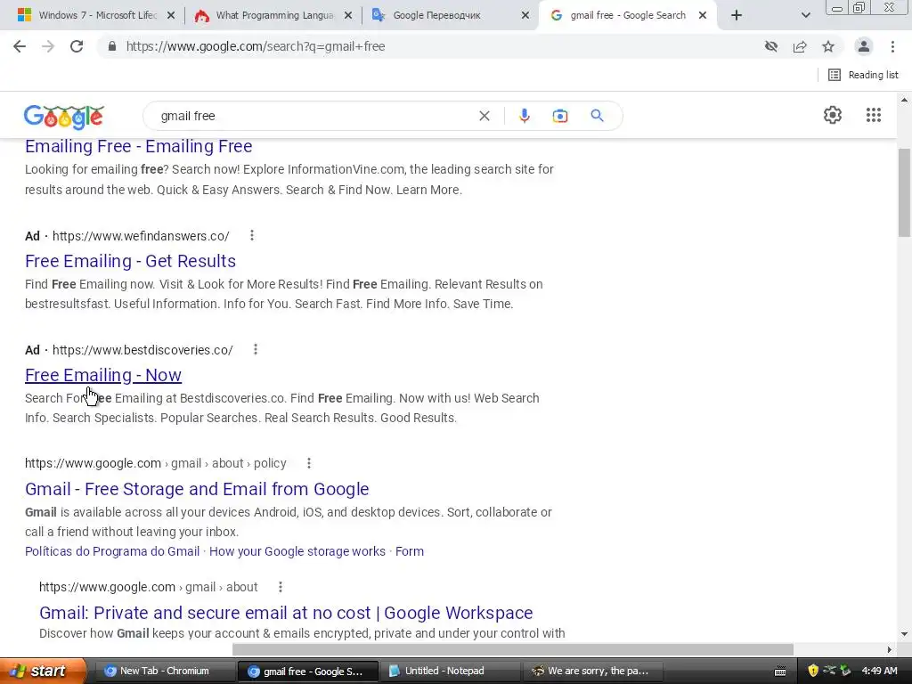Bookmark this page with the star

828,46
